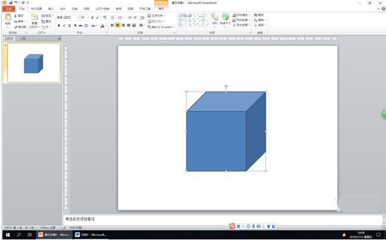Click the Find binoculars button

coord(259,15)
